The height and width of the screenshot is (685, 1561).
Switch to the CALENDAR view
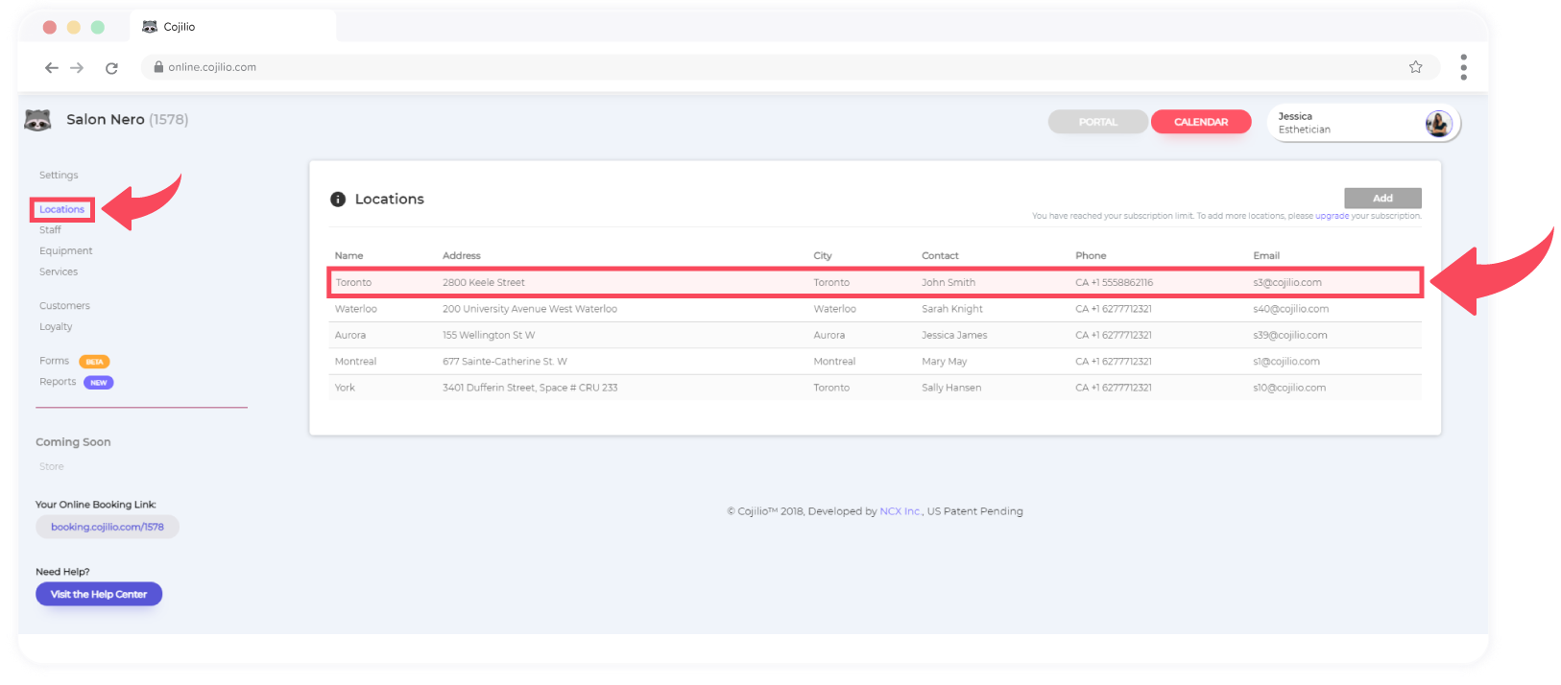[1200, 122]
